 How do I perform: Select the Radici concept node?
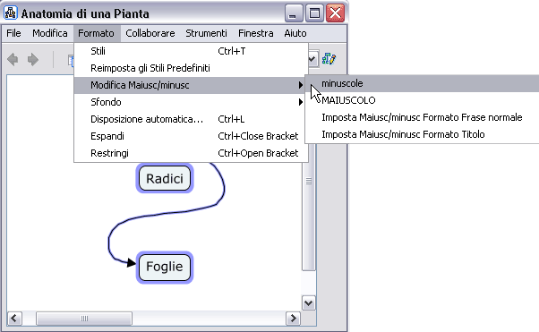(x=165, y=178)
